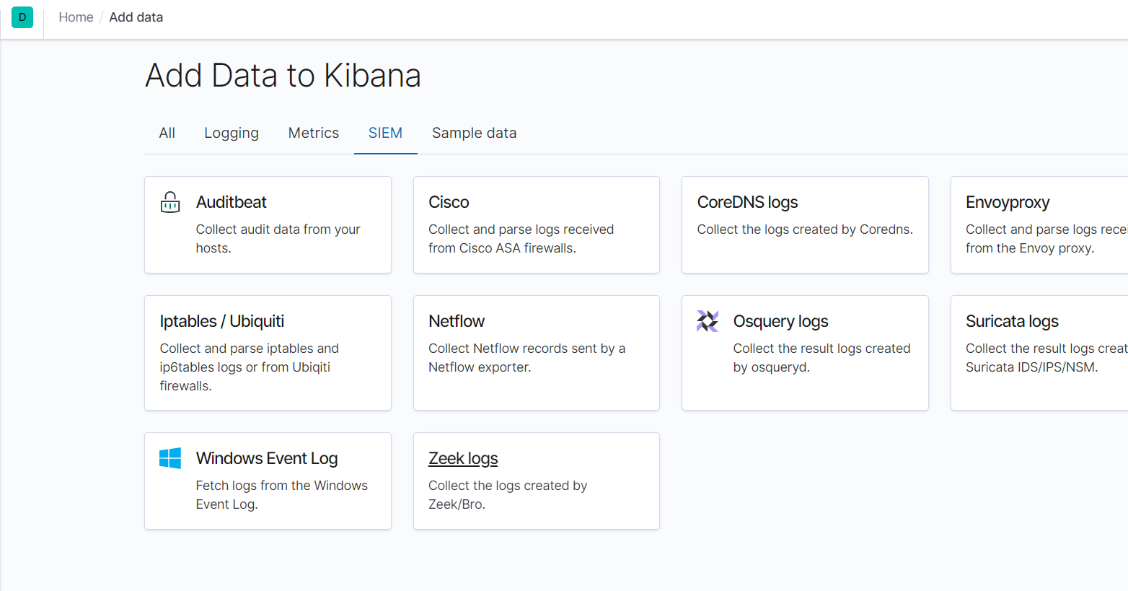Open the Logging tab
Screen dimensions: 1128x591
pos(232,133)
